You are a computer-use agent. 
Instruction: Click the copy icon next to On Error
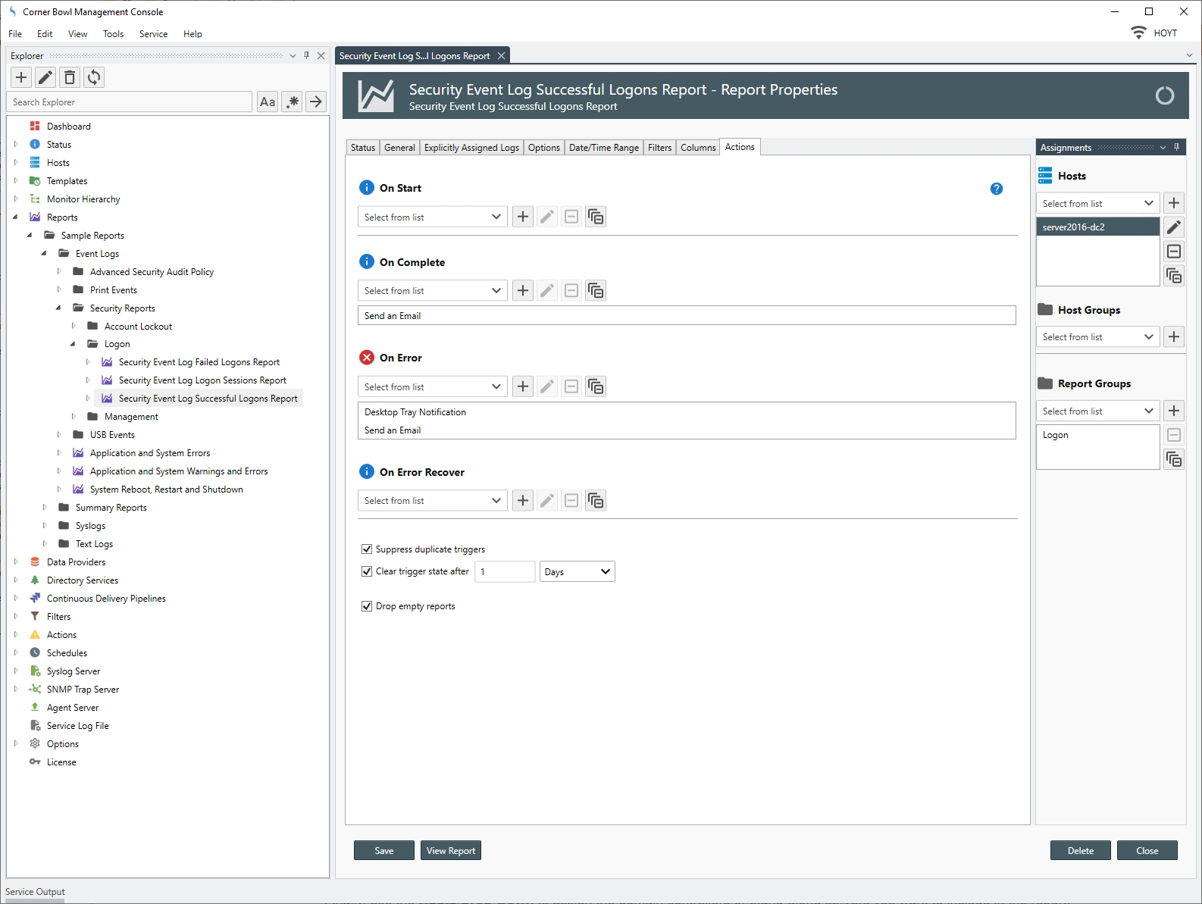coord(596,387)
